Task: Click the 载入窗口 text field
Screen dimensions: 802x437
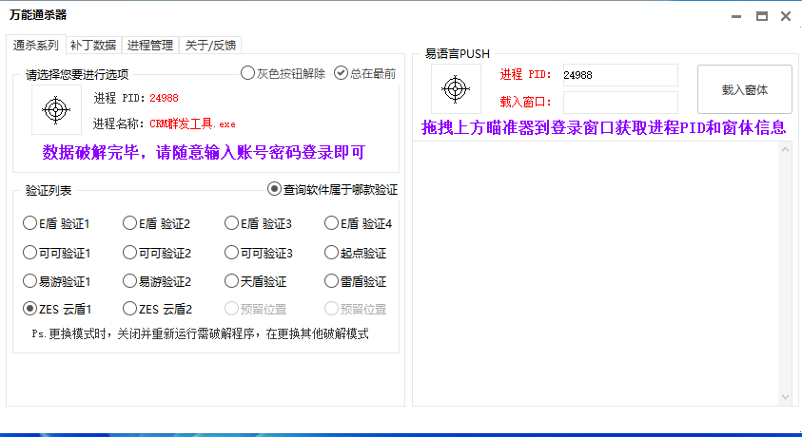Action: 619,101
